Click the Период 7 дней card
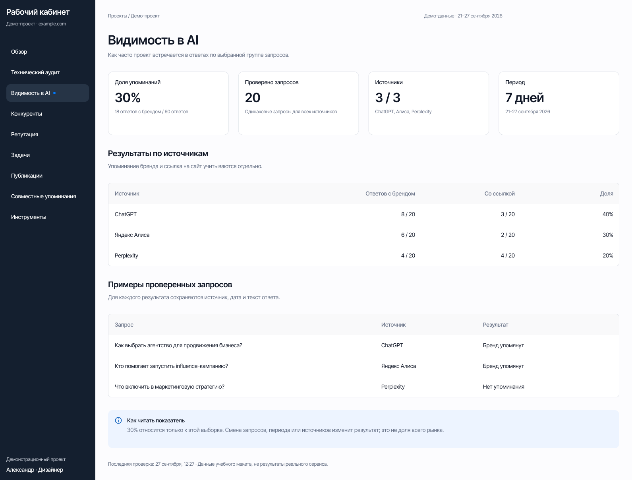632x480 pixels. (x=559, y=103)
